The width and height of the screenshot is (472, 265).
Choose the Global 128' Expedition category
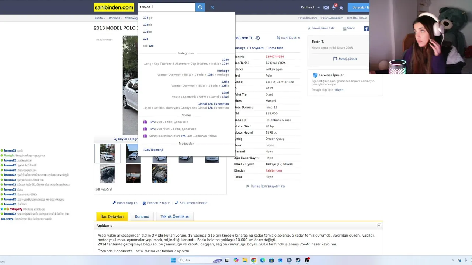click(x=186, y=106)
